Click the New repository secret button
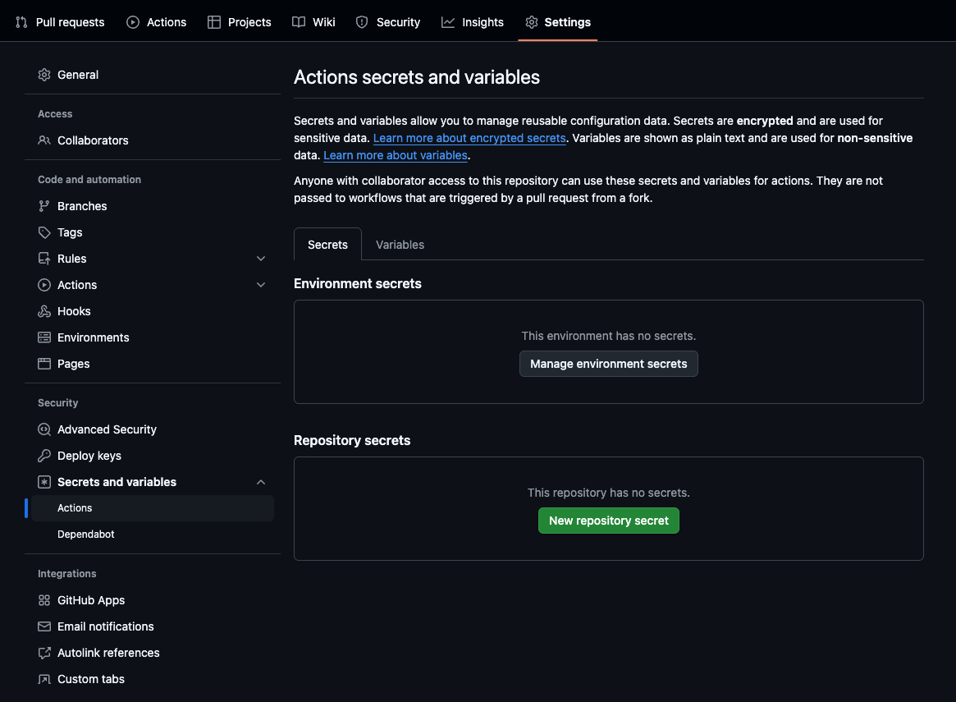This screenshot has height=702, width=956. coord(608,521)
